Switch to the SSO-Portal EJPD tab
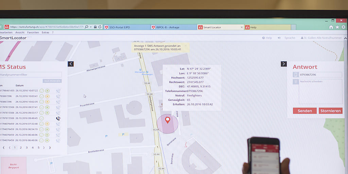 (127, 27)
